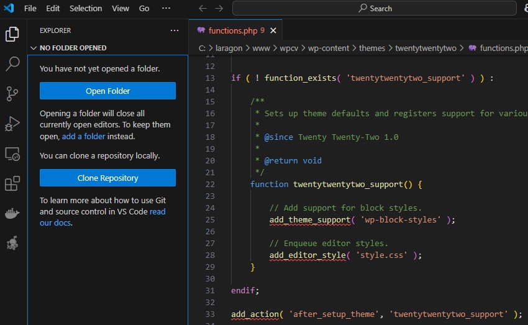Open the Search view in activity bar
The width and height of the screenshot is (528, 325).
[x=12, y=63]
